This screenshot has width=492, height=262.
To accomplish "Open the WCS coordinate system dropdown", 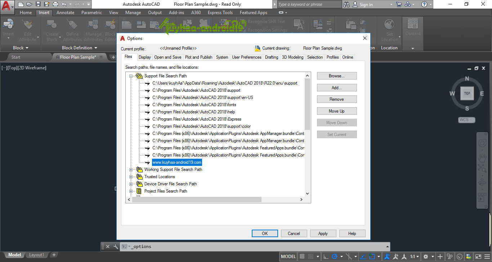I will (467, 120).
